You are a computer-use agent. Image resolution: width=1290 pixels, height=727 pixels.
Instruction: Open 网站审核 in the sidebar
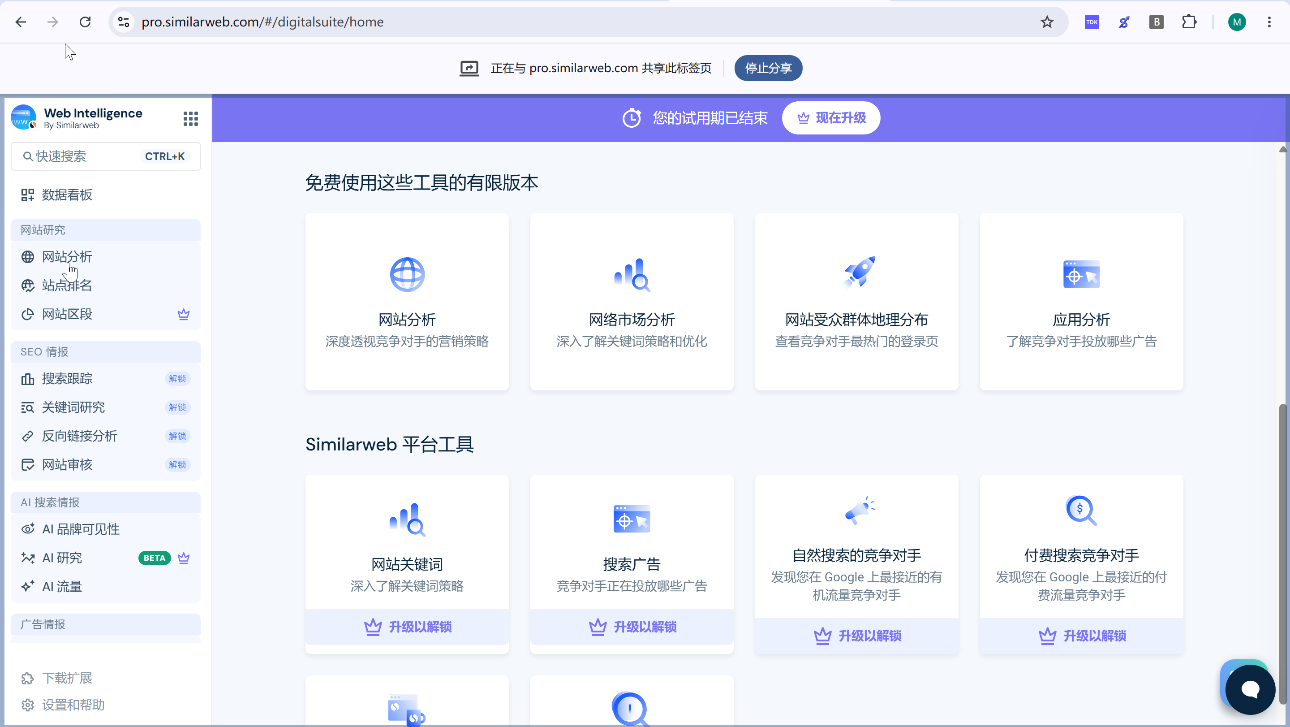[106, 464]
